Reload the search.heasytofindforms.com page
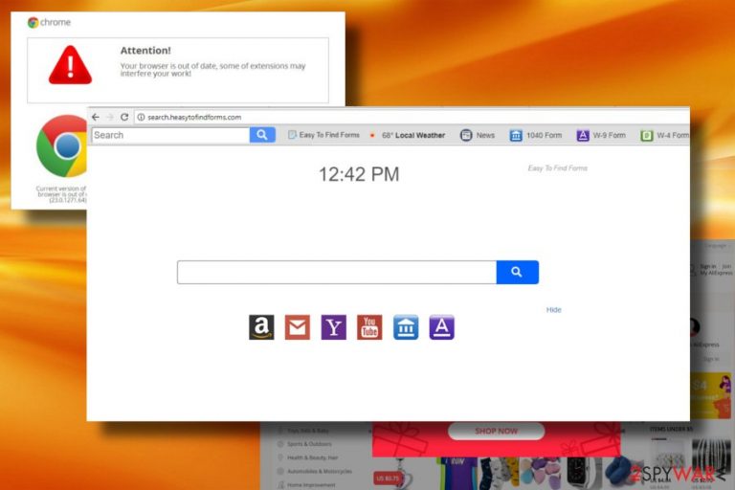This screenshot has width=735, height=490. [124, 117]
